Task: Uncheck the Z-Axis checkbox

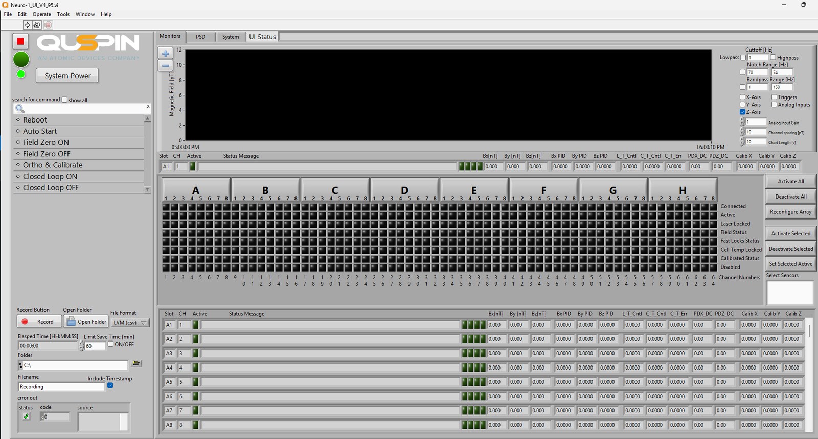Action: point(742,112)
